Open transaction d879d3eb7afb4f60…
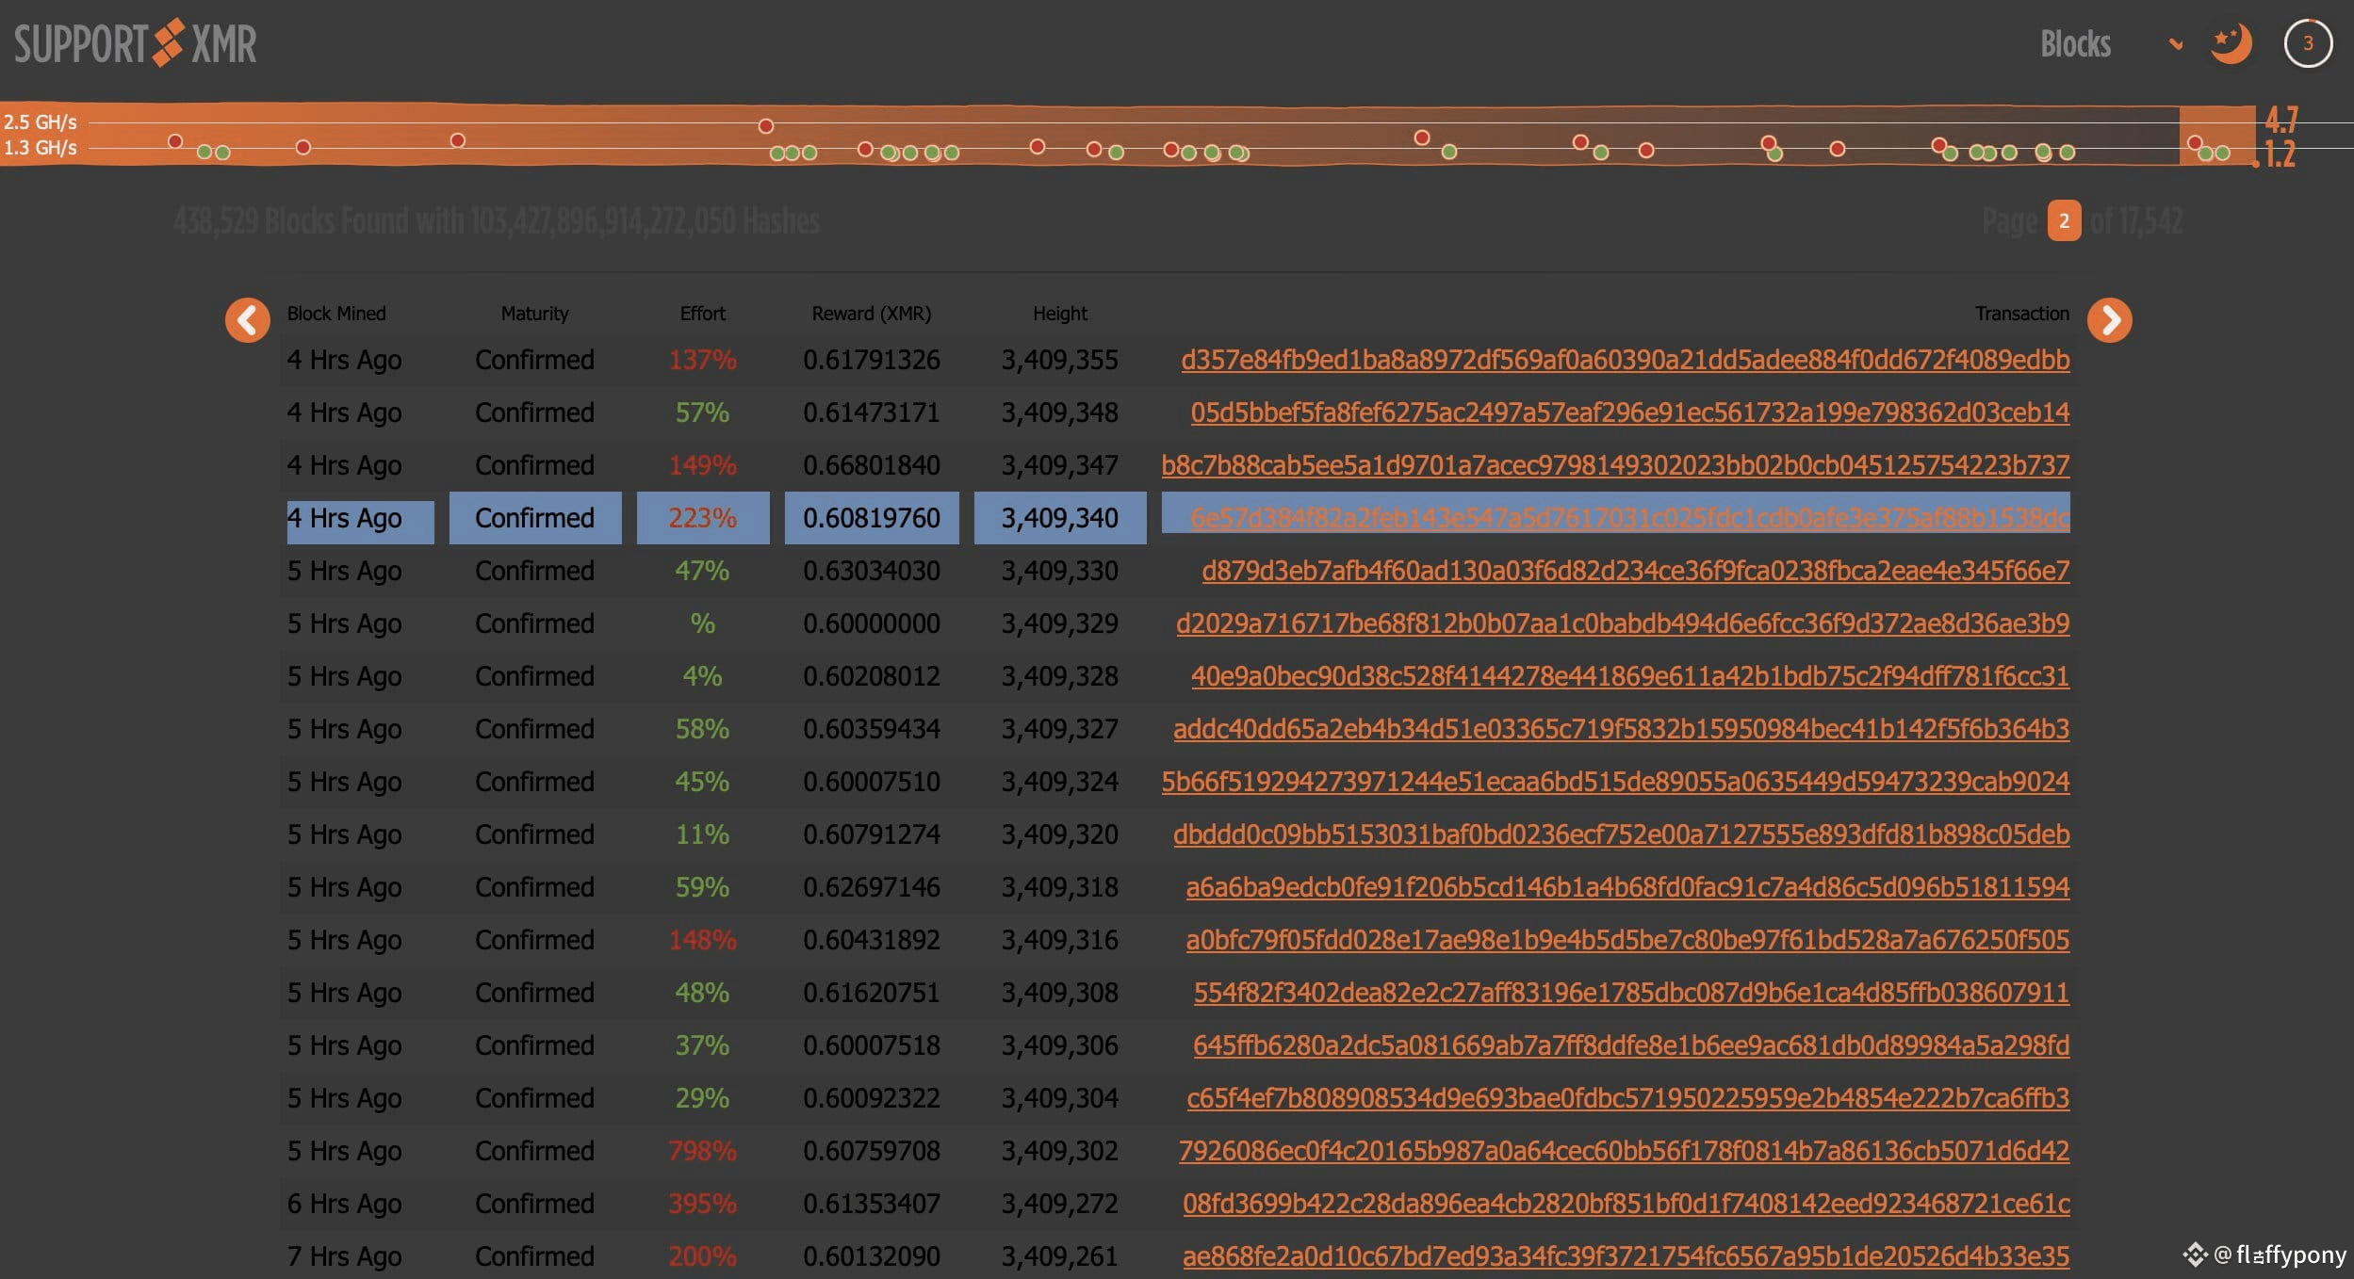This screenshot has width=2354, height=1279. coord(1635,571)
